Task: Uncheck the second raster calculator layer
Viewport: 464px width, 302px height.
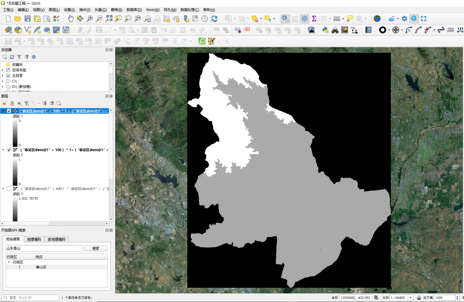Action: (9, 150)
